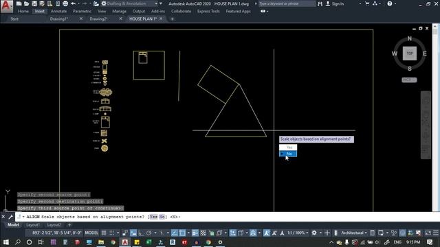440x247 pixels.
Task: Open the Help question mark icon
Action: (390, 3)
